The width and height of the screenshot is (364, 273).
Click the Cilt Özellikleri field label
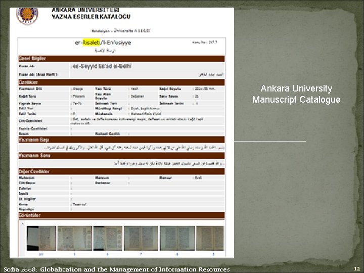[30, 121]
